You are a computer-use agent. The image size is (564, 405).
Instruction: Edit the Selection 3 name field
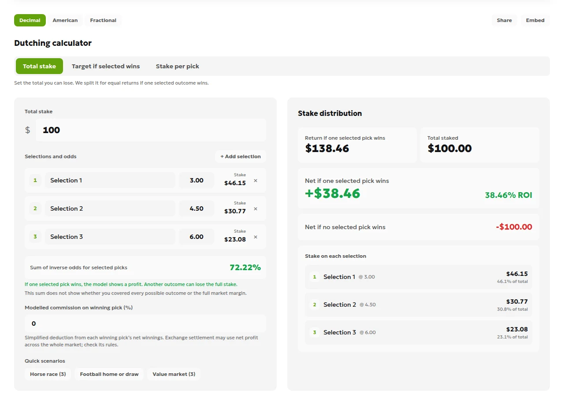tap(110, 237)
